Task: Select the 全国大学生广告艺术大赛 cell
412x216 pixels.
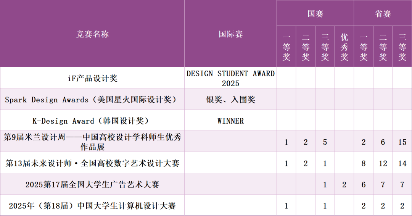Action: (x=92, y=185)
